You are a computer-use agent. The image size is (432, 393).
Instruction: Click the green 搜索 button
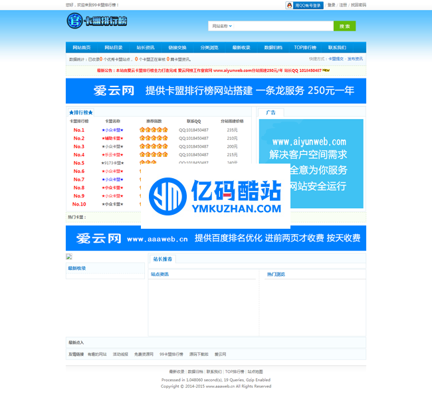coord(345,26)
